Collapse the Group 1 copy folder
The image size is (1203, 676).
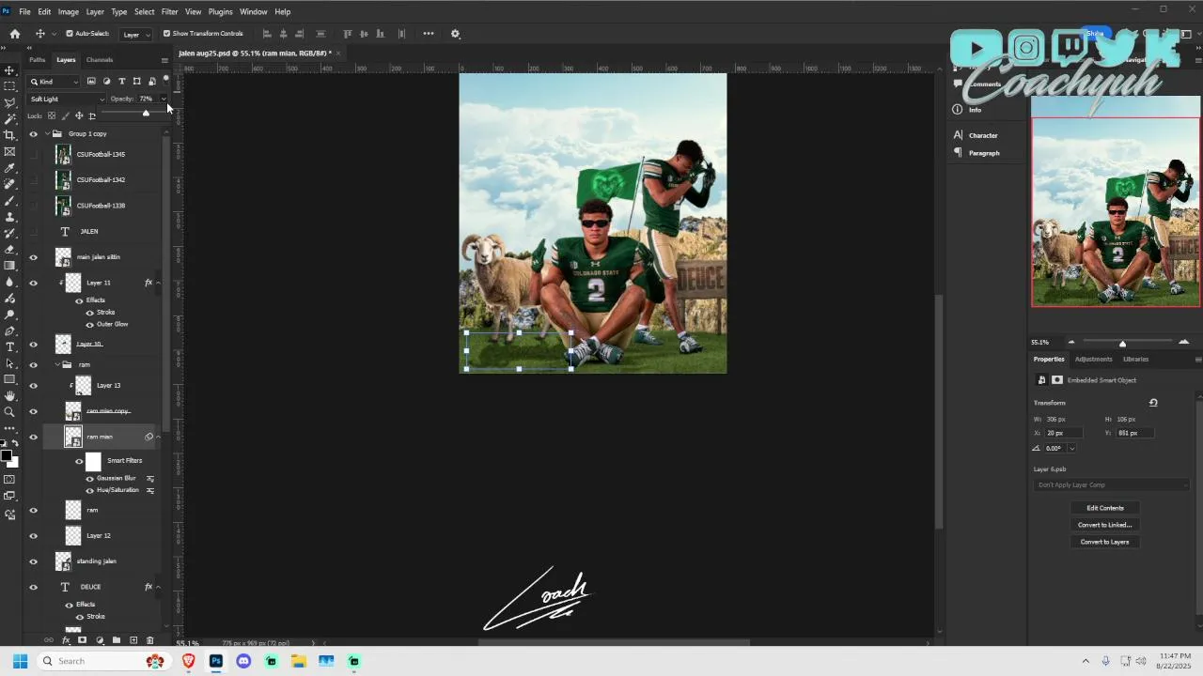[x=48, y=133]
